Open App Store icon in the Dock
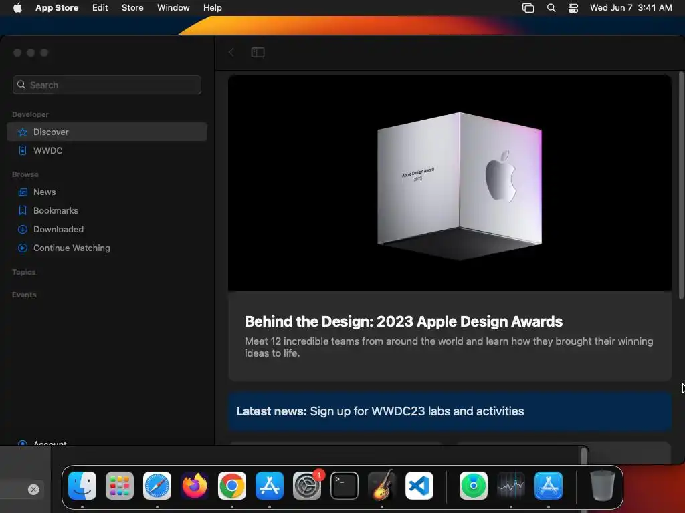685x513 pixels. 270,486
